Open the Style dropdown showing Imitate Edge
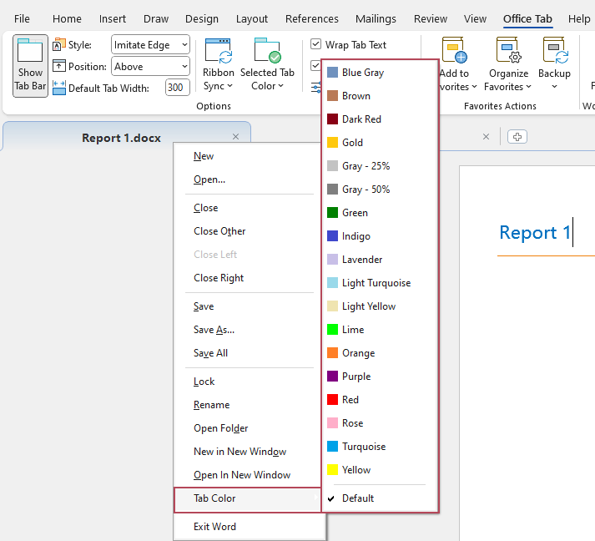This screenshot has width=595, height=541. pyautogui.click(x=150, y=45)
